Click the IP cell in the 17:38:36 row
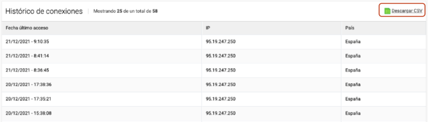Screen dimensions: 428x122 click(221, 85)
